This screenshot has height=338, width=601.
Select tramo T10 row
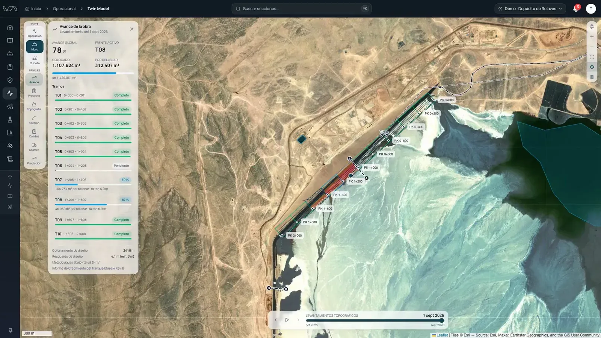coord(93,235)
